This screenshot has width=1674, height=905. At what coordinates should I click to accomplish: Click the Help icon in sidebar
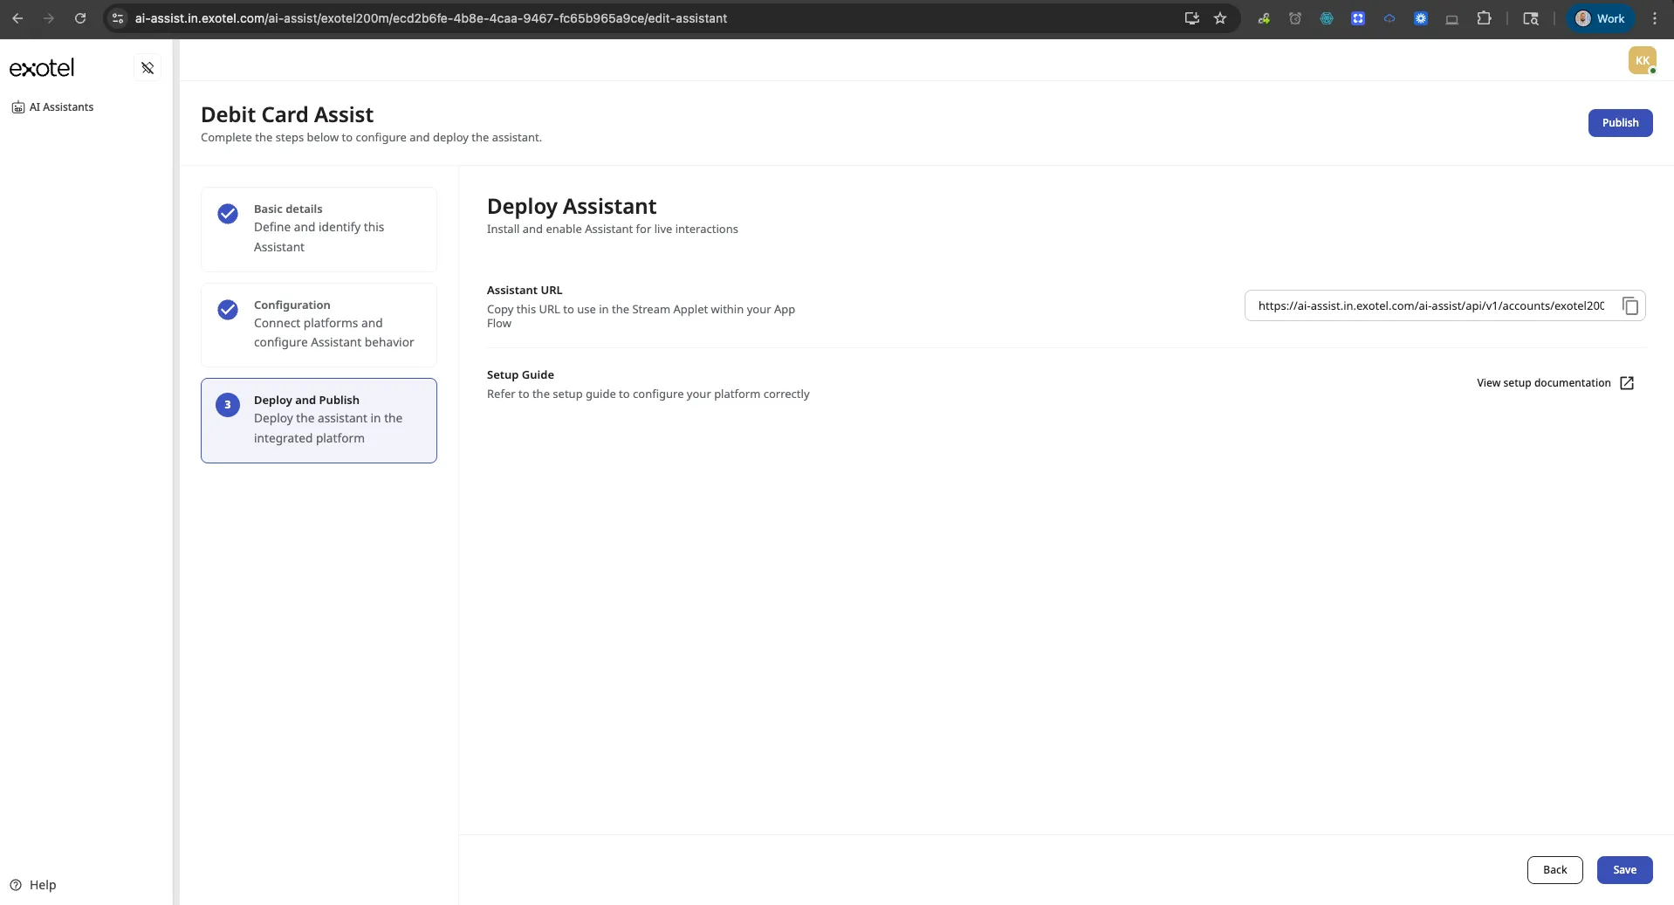(16, 885)
